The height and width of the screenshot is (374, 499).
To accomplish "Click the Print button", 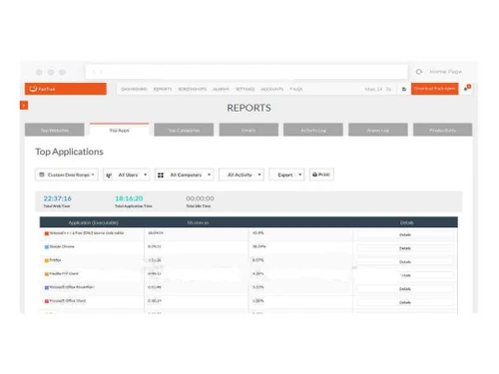I will 321,175.
